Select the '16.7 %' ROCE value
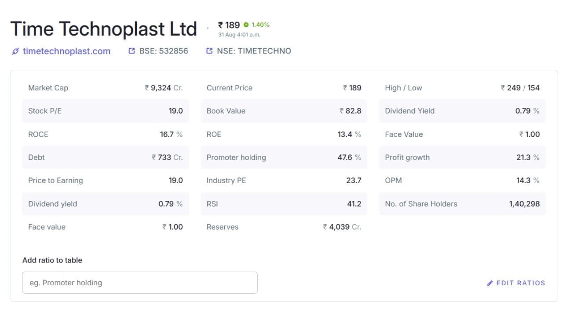 pos(171,134)
